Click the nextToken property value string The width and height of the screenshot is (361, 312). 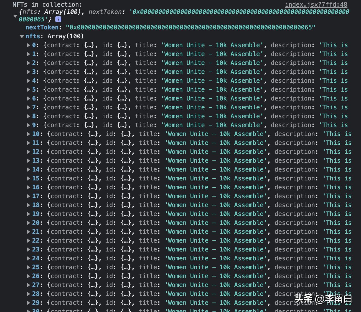pyautogui.click(x=190, y=27)
